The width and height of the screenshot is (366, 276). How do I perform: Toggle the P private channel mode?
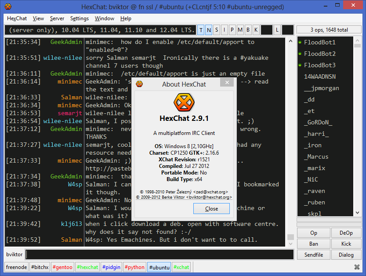point(232,30)
